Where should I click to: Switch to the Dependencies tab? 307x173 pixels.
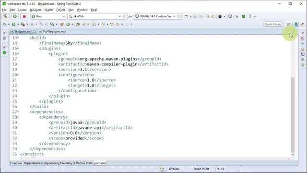coord(33,163)
